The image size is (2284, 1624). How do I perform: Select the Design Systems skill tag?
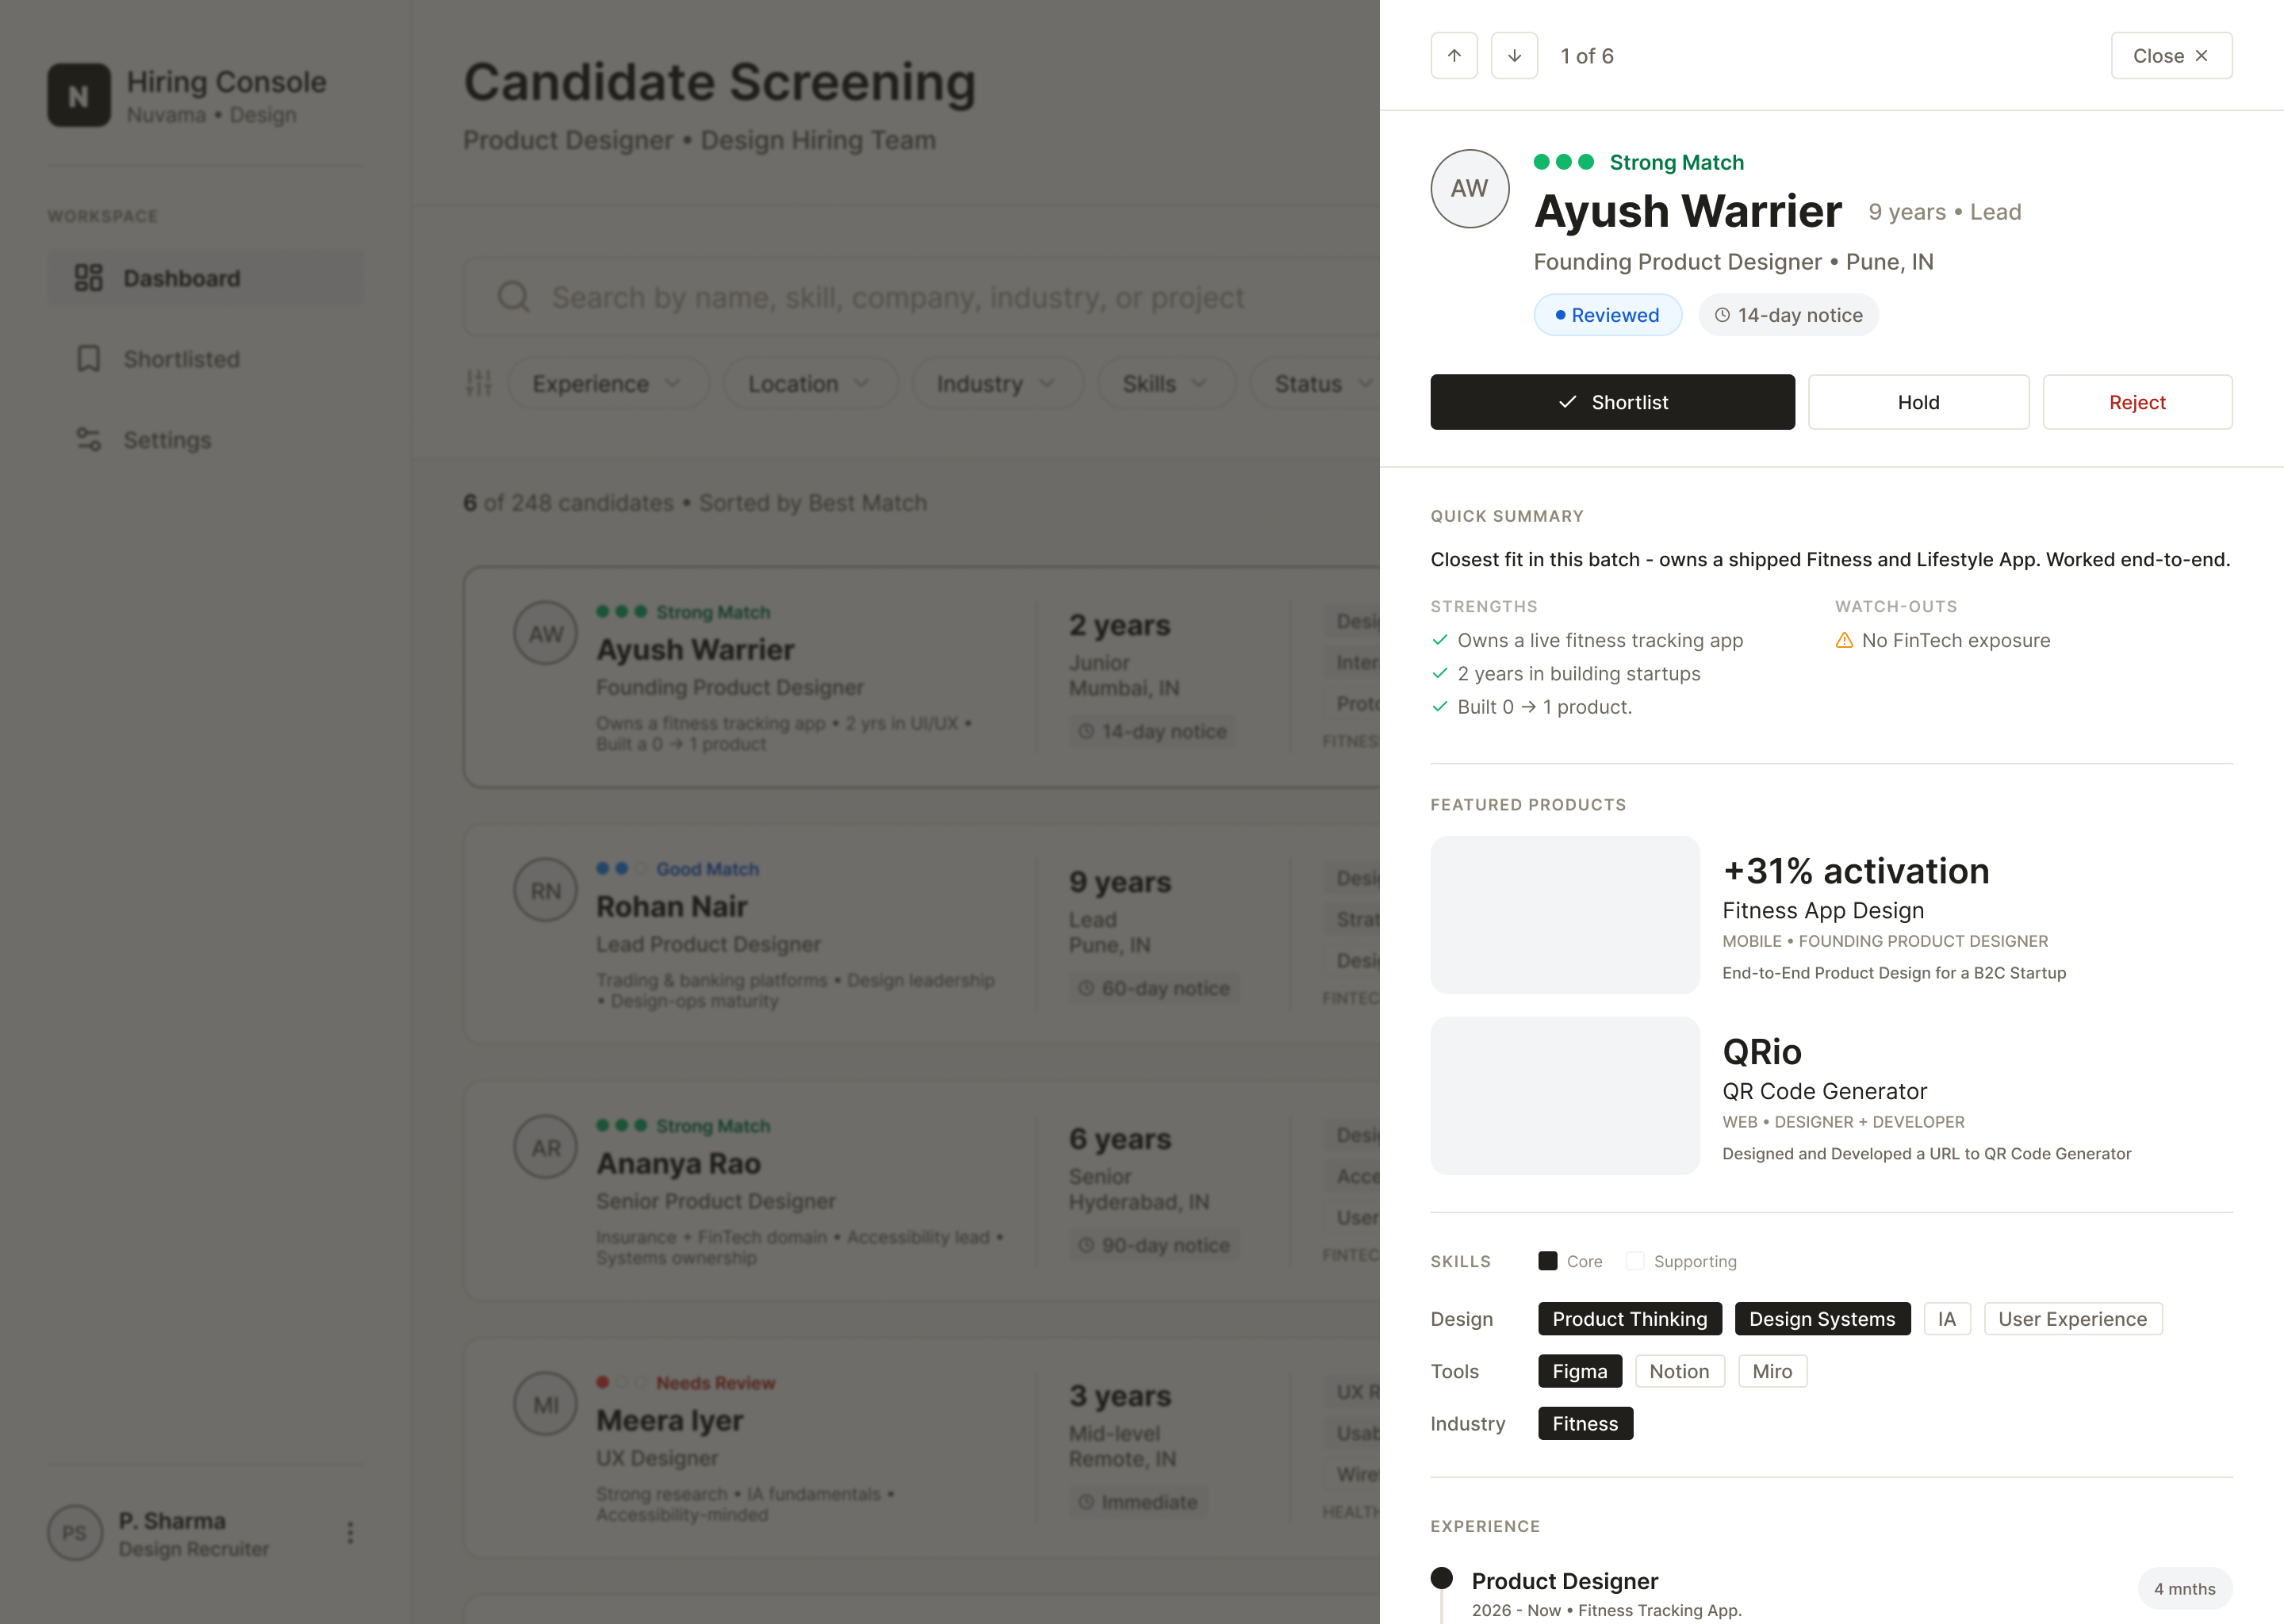point(1822,1319)
